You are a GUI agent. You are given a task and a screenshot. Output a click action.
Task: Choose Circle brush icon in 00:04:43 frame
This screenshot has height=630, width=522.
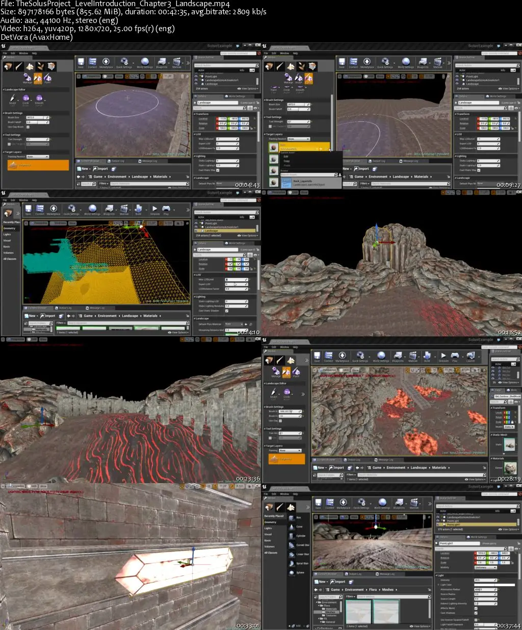point(25,99)
